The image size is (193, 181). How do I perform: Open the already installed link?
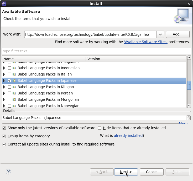128,135
